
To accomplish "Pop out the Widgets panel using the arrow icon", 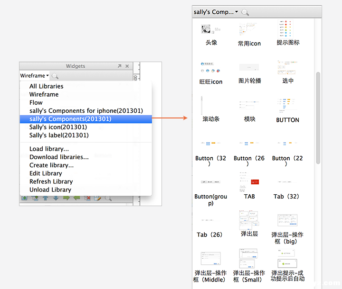I will pos(119,66).
